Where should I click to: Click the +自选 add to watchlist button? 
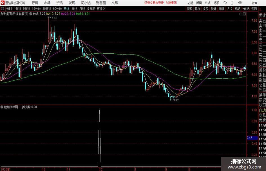click(246, 9)
